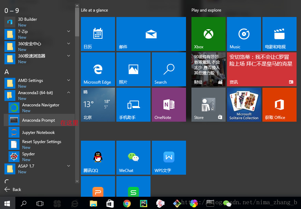Click the Play and explore group title
This screenshot has height=209, width=301.
click(x=206, y=10)
